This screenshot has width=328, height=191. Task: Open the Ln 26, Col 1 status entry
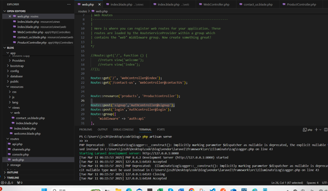tap(287, 182)
